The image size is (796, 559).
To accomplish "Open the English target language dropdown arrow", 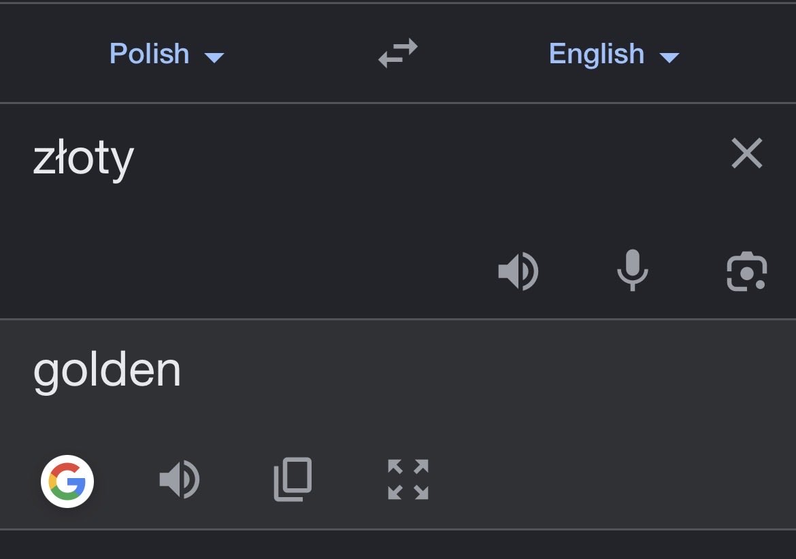I will tap(669, 57).
